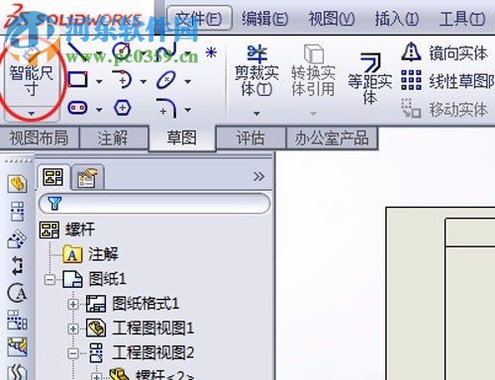
Task: Open the 编辑(E) menu
Action: tap(265, 18)
